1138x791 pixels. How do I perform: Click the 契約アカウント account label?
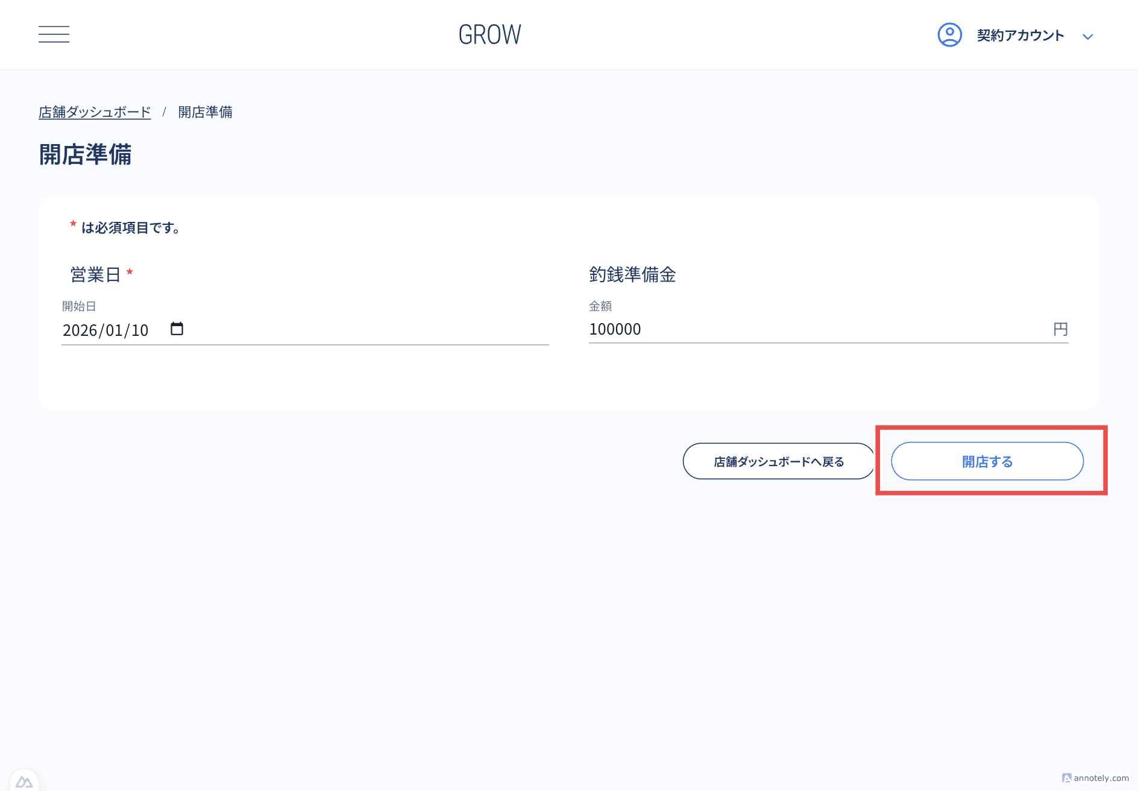(x=1020, y=36)
